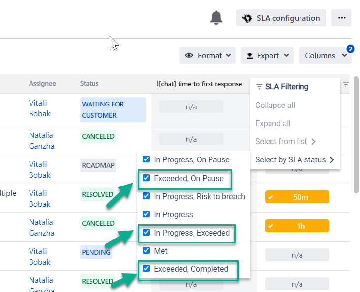
Task: Open SLA configuration settings
Action: coord(281,18)
